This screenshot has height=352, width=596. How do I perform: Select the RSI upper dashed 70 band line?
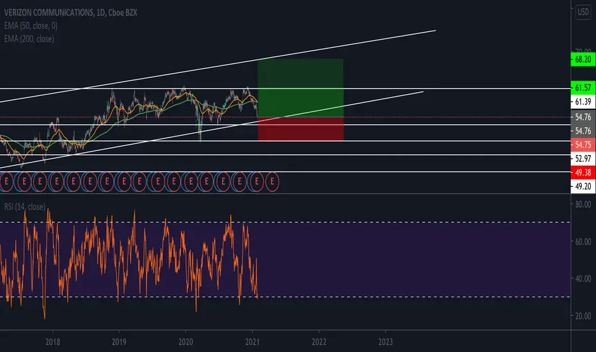point(285,222)
